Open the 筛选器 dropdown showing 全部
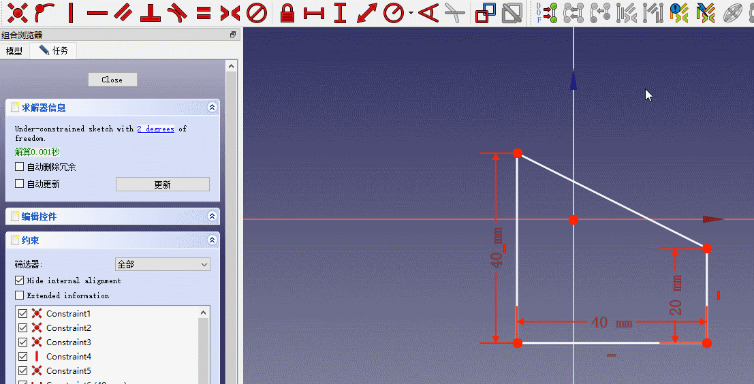The width and height of the screenshot is (754, 384). (x=163, y=264)
